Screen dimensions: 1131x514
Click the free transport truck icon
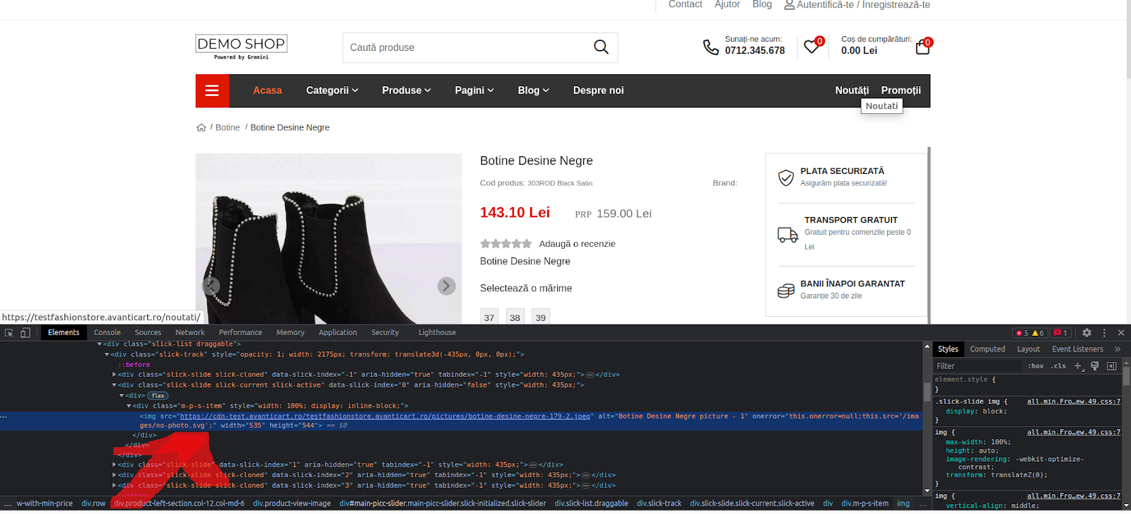click(x=787, y=234)
